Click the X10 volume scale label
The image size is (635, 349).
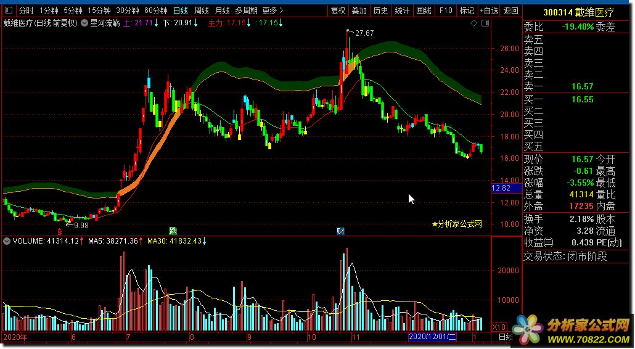pos(499,327)
